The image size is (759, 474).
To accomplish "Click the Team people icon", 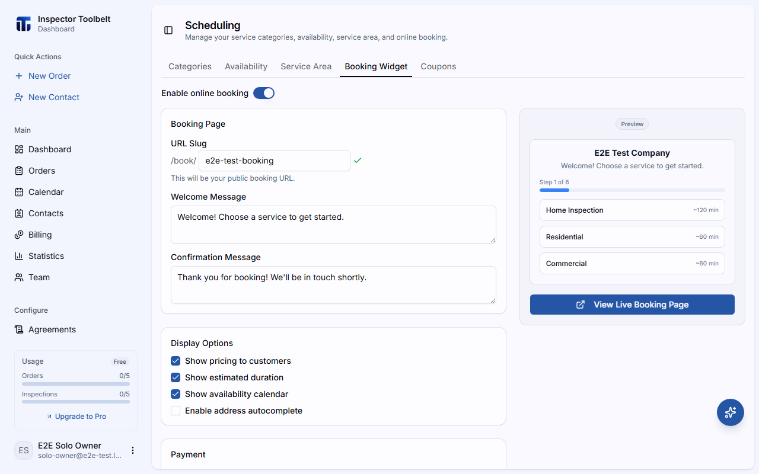I will (19, 277).
